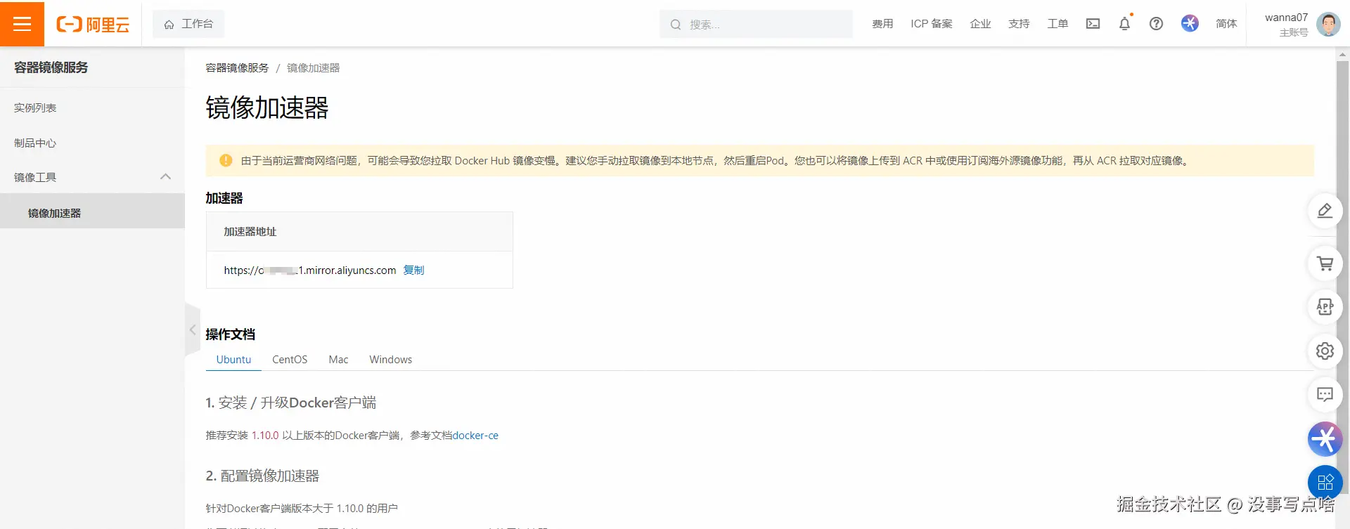Open the docker-ce documentation link
The height and width of the screenshot is (529, 1350).
click(475, 436)
